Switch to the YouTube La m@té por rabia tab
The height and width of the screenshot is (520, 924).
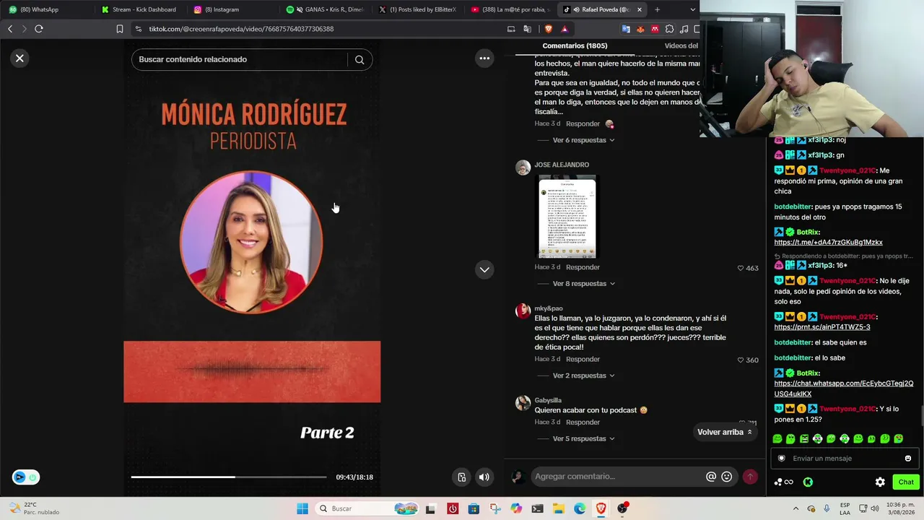(510, 9)
